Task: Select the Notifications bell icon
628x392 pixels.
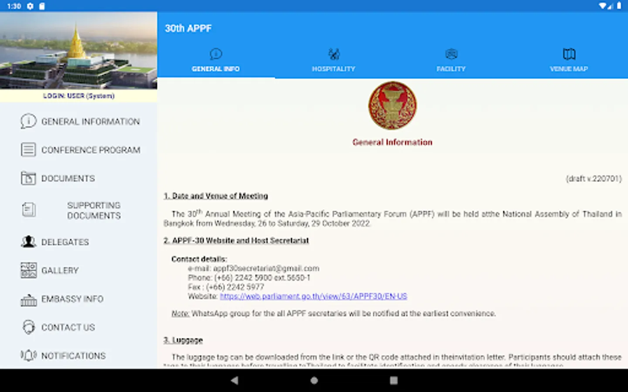Action: tap(28, 355)
